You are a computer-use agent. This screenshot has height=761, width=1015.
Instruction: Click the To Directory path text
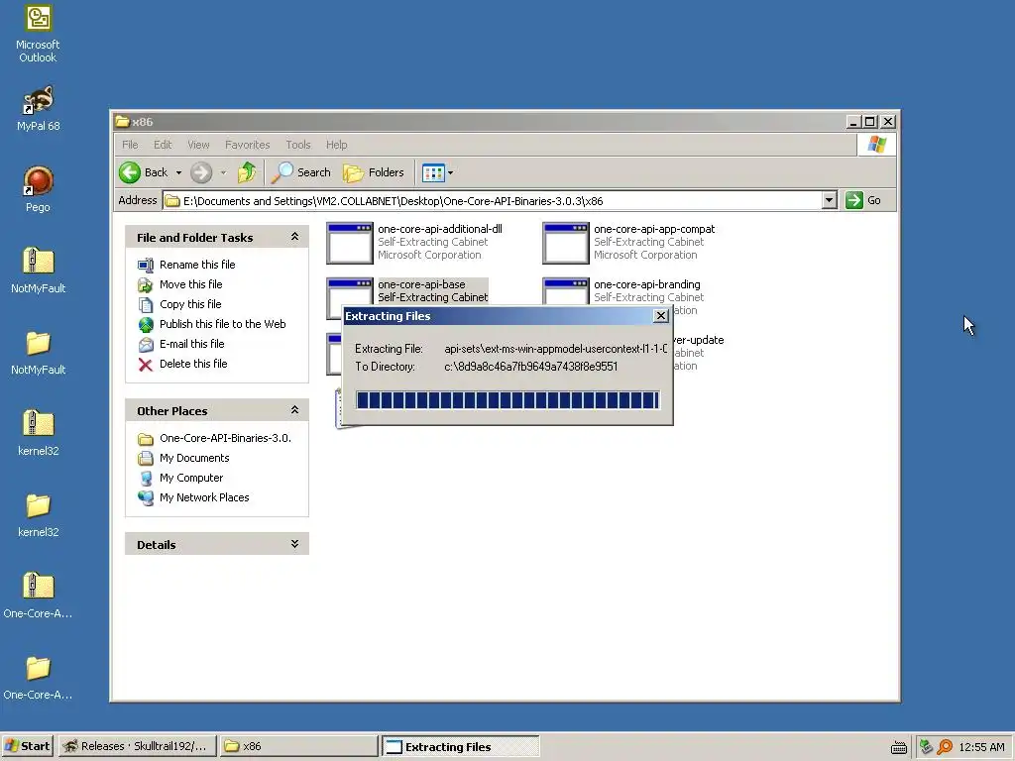[531, 367]
